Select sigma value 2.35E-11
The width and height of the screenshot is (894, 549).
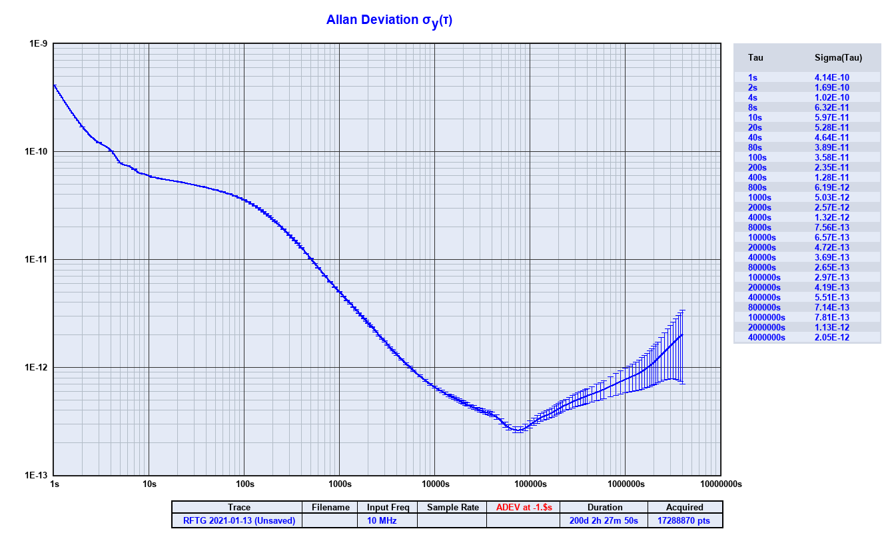[832, 168]
